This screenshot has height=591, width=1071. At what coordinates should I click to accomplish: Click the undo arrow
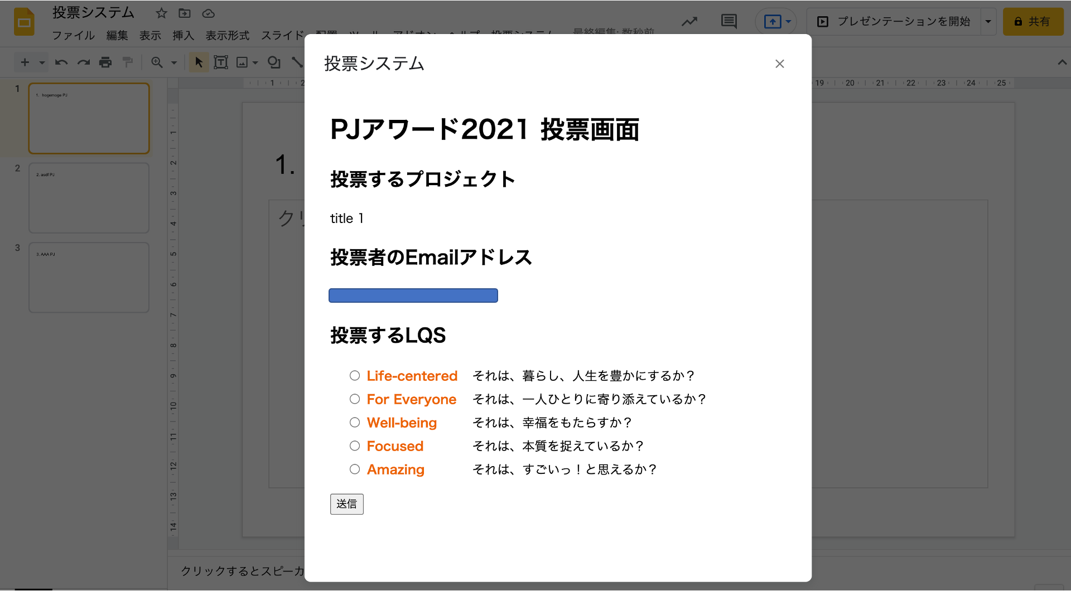click(x=61, y=62)
